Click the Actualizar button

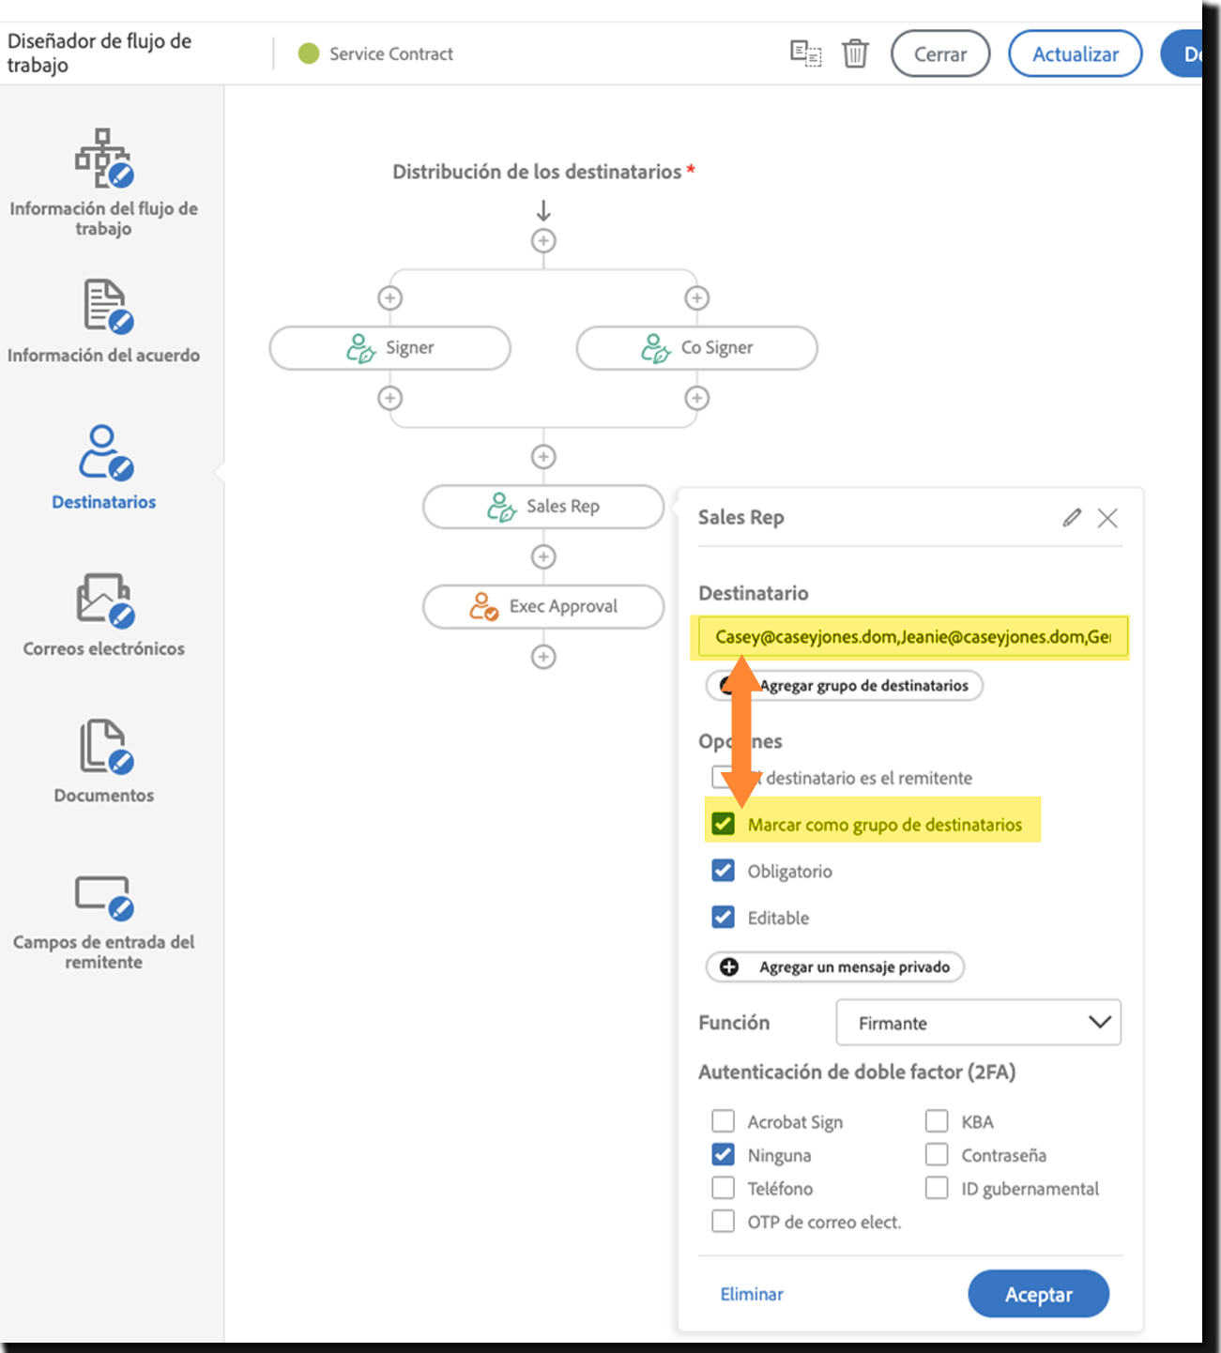tap(1074, 53)
